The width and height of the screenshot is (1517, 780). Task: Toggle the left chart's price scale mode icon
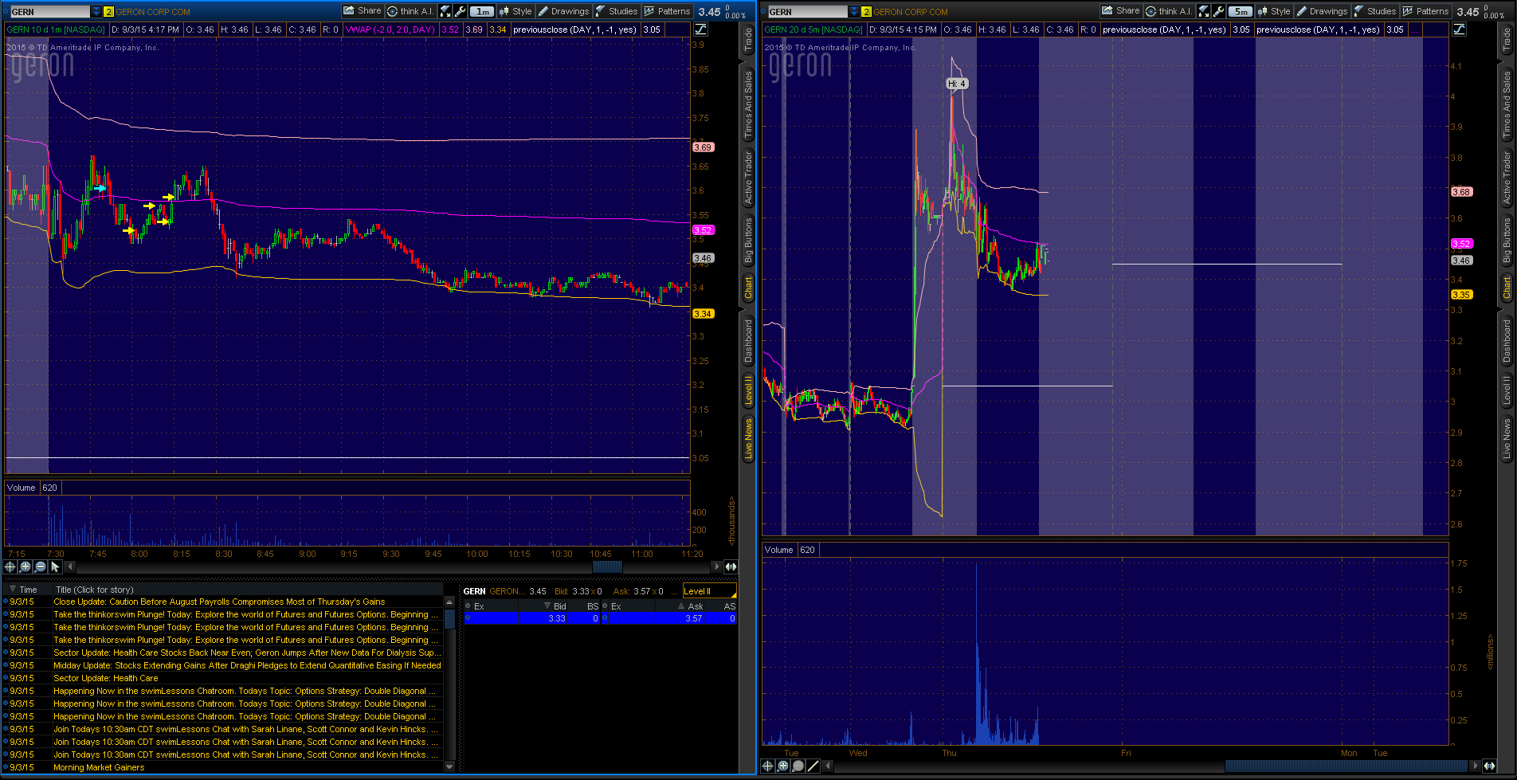pyautogui.click(x=700, y=29)
